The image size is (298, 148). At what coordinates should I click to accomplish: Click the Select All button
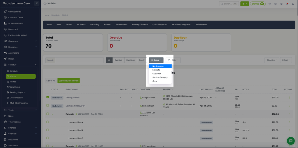click(x=51, y=81)
